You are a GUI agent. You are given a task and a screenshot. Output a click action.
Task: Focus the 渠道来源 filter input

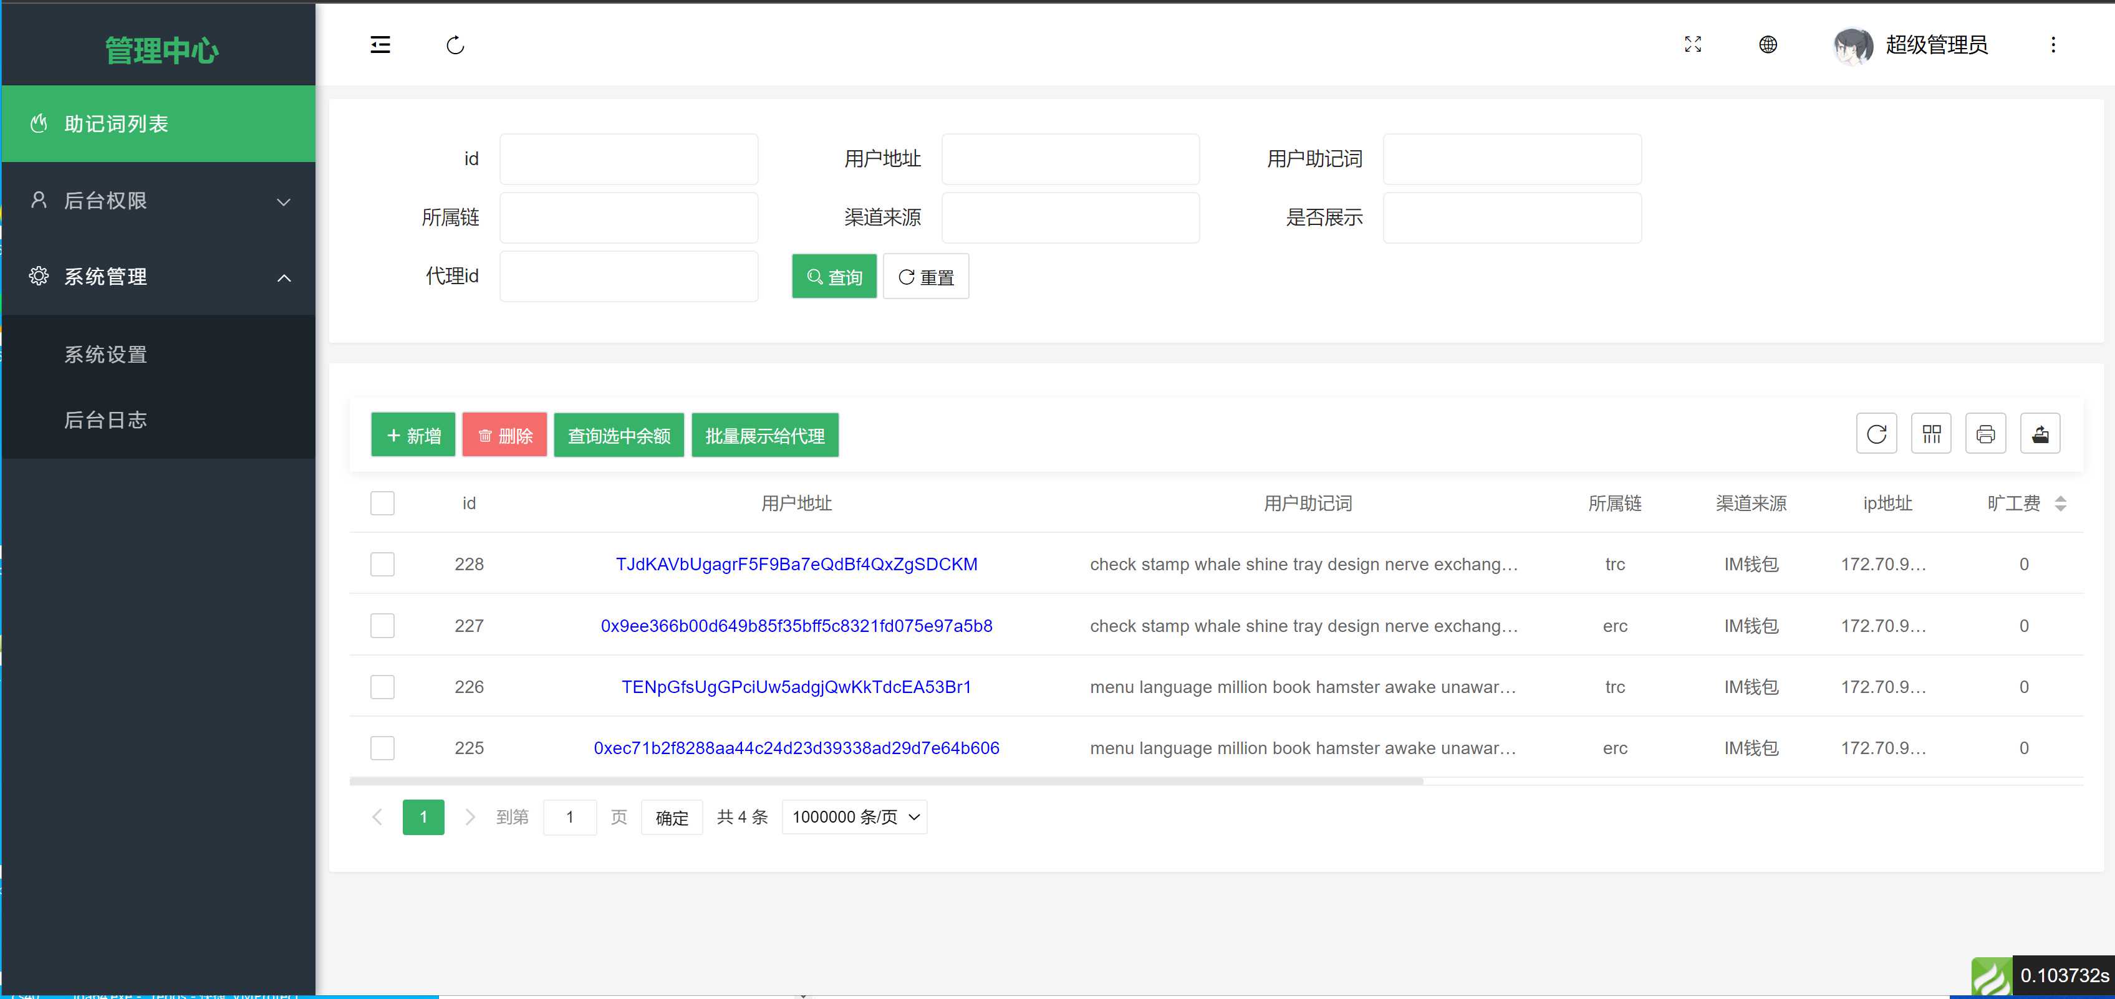click(x=1070, y=217)
